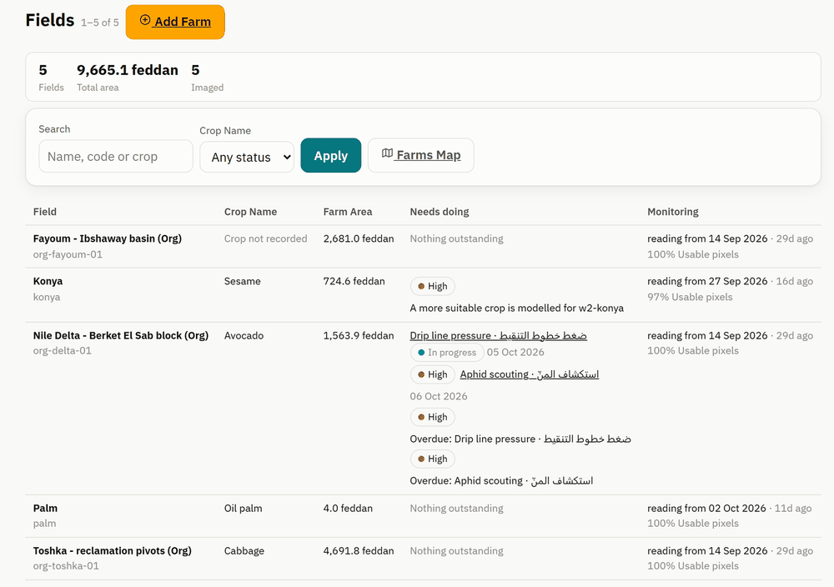Click the map icon beside Farms Map

387,153
